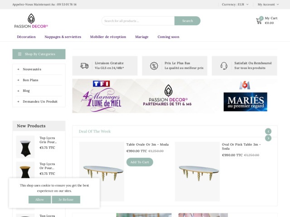Click the Passion Decor logo
Screen dimensions: 290x217
pos(31,21)
